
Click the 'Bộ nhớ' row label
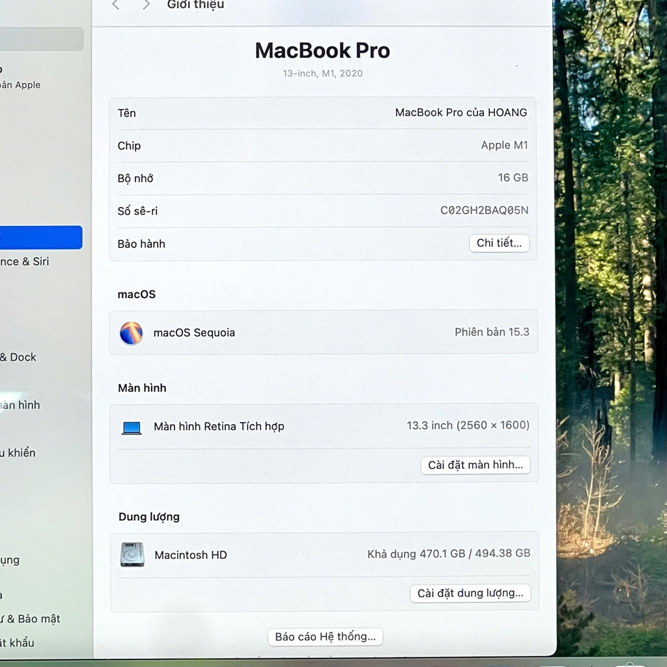[x=135, y=178]
